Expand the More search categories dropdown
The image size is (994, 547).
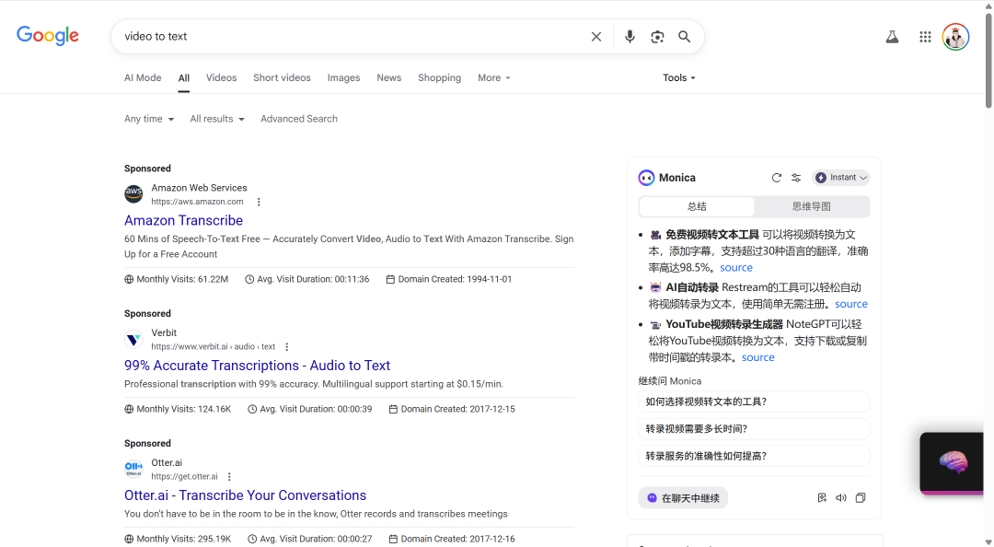click(494, 77)
